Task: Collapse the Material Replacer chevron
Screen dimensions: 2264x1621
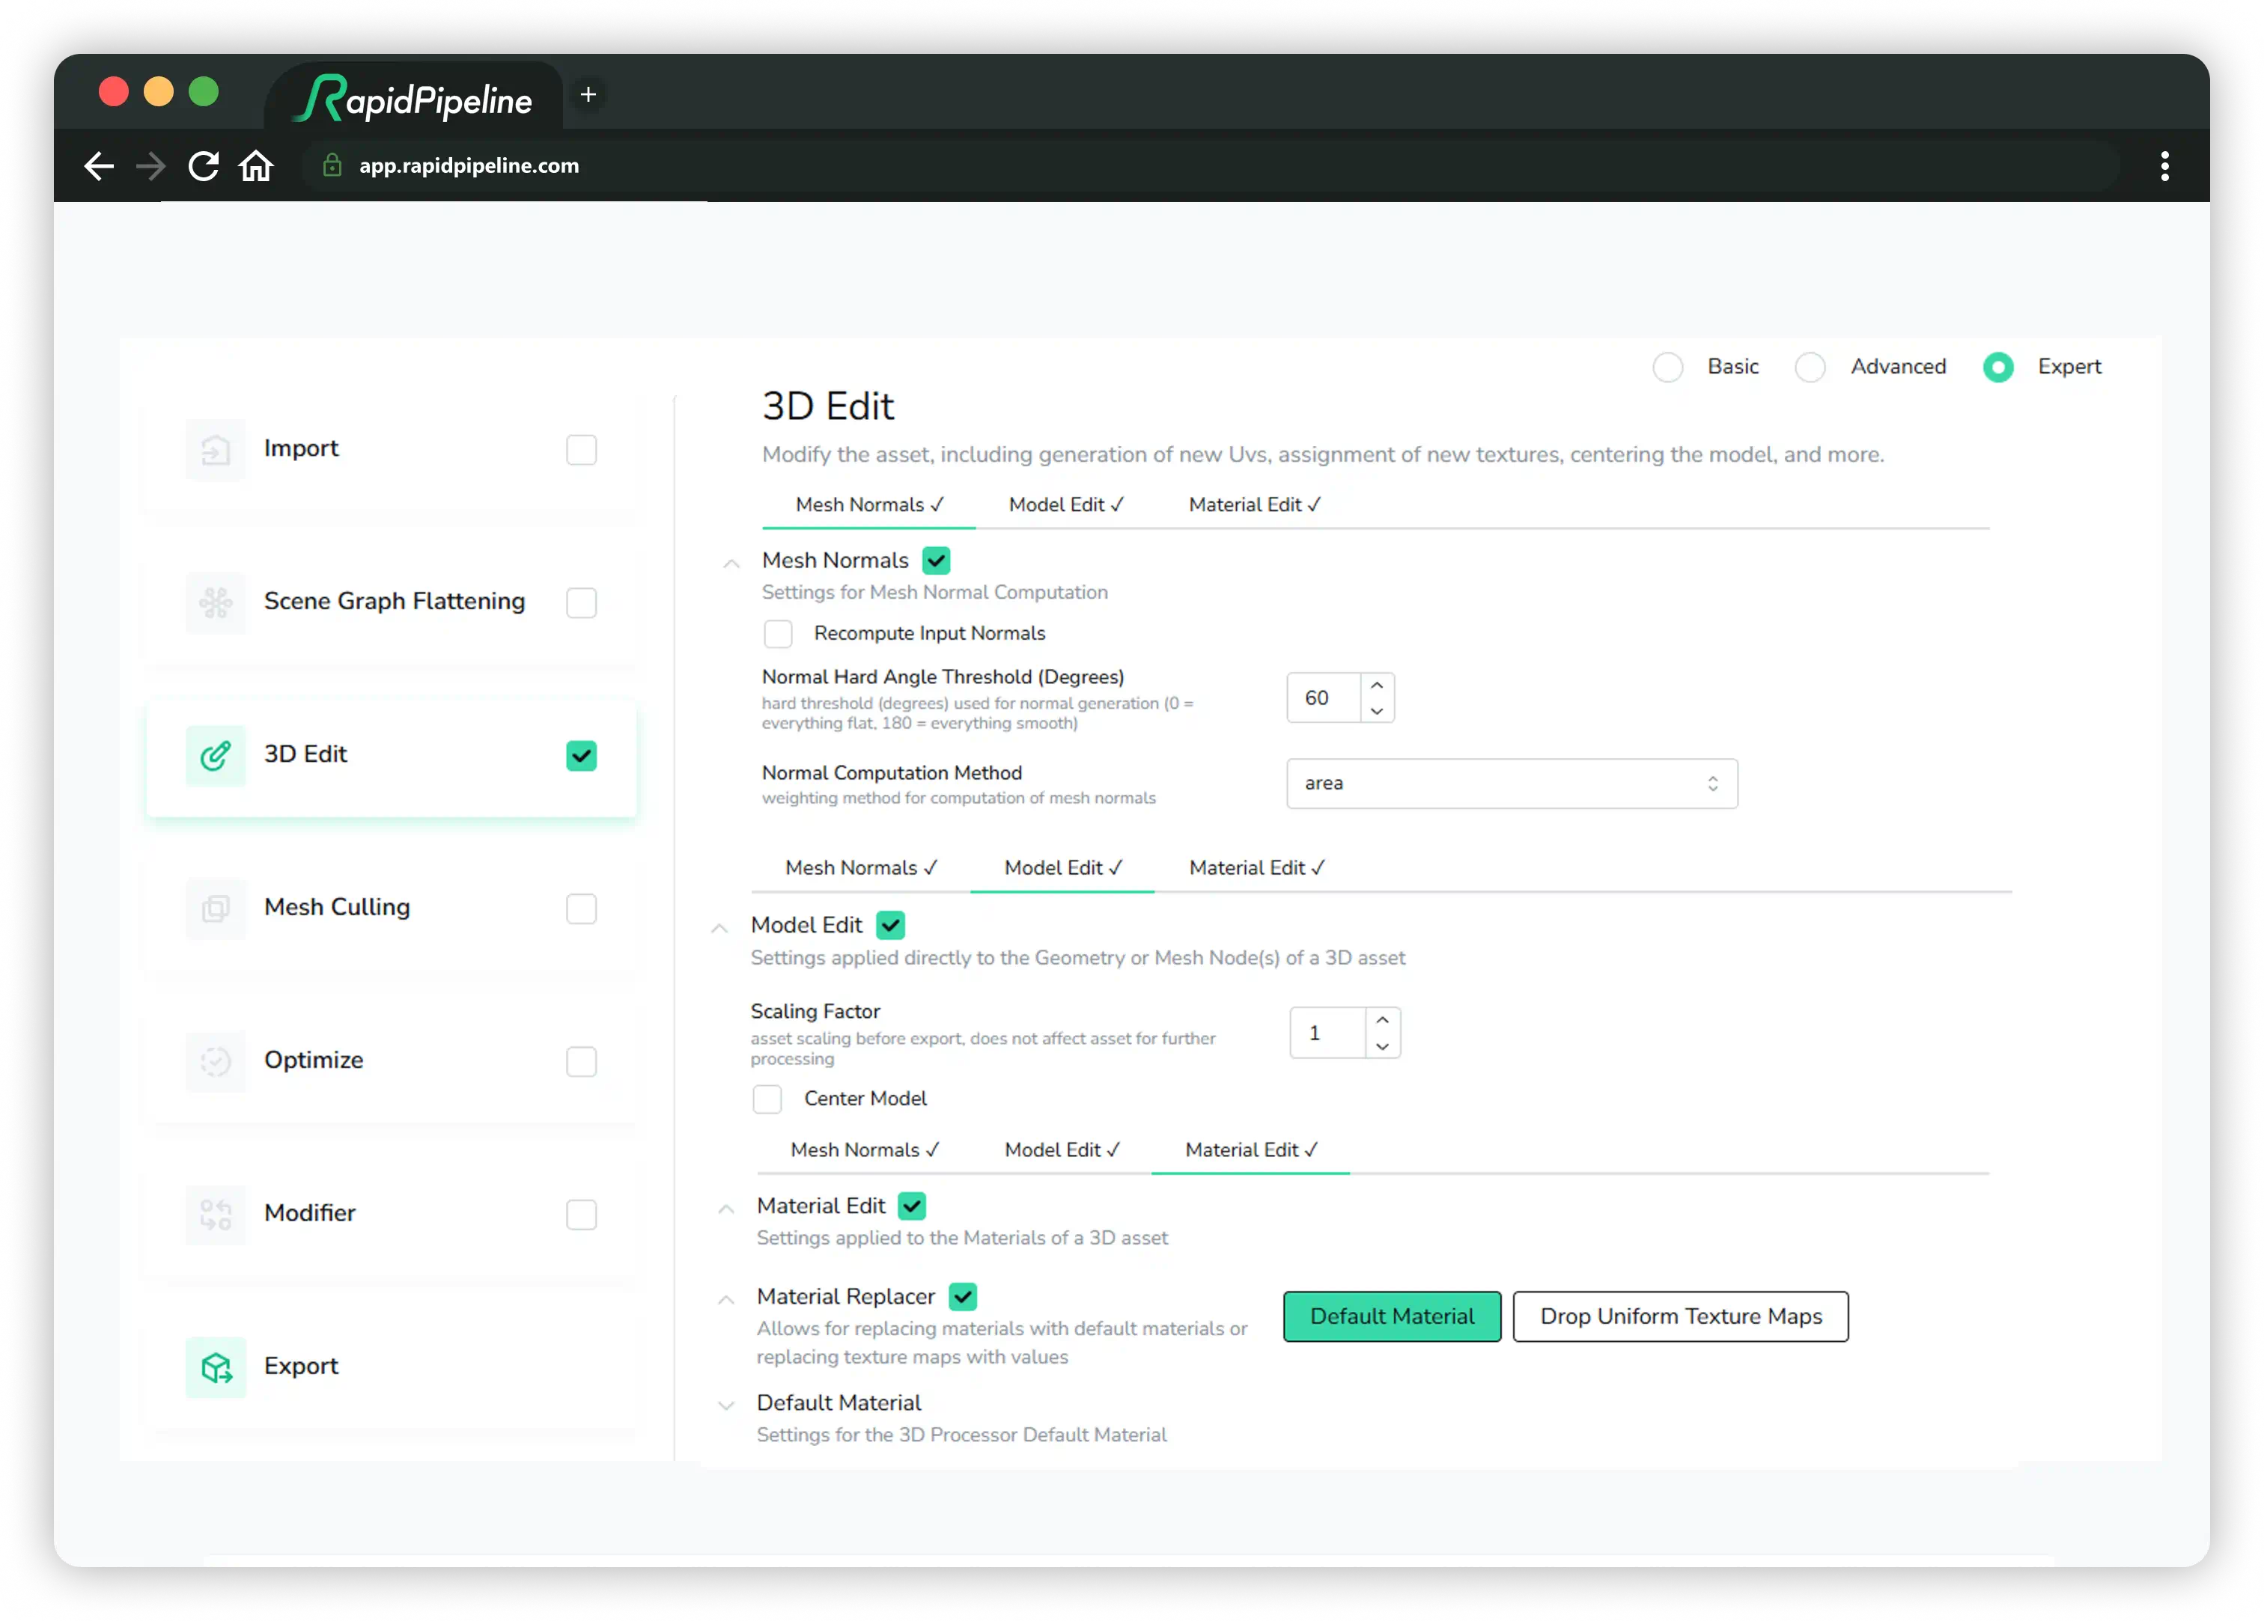Action: point(725,1300)
